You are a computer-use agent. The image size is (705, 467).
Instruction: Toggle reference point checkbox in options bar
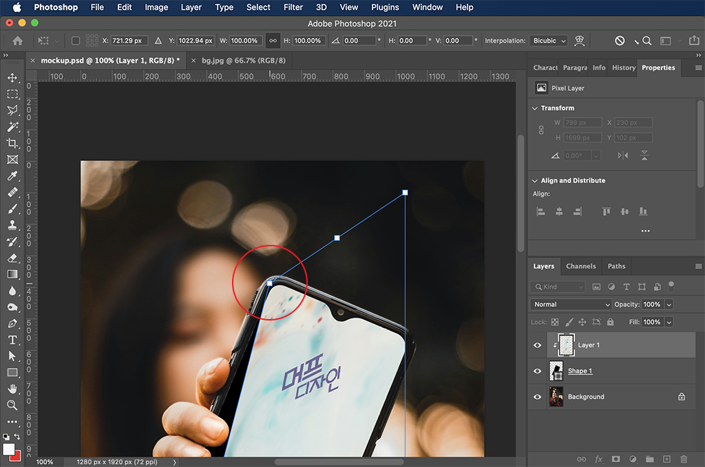76,41
